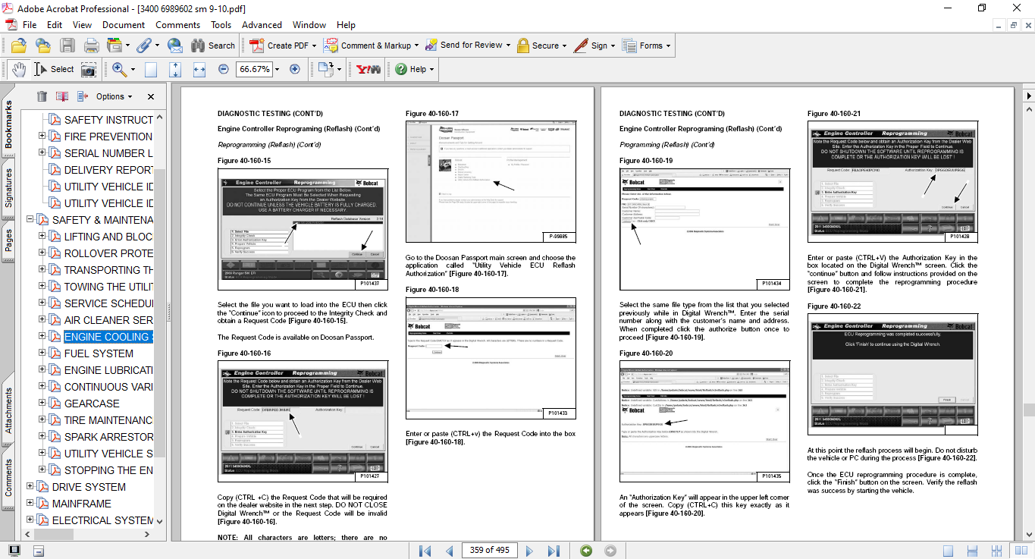Expand the ELECTRICAL SYSTEM bookmark

[30, 520]
